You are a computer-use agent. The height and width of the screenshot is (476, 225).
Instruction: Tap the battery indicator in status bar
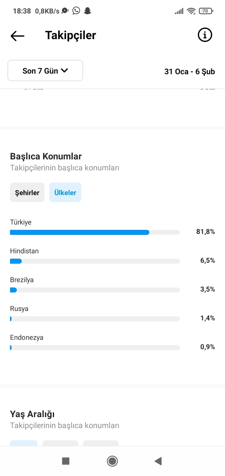(206, 11)
